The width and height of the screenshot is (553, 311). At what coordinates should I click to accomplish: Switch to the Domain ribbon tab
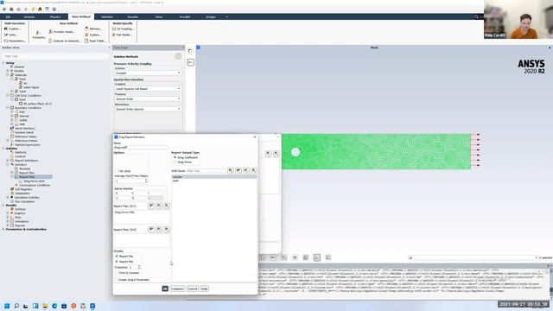[29, 17]
